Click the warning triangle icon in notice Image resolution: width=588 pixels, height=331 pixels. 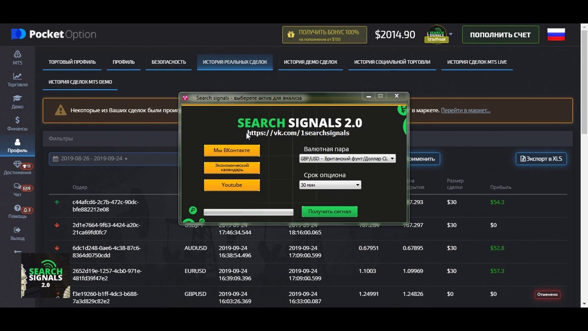point(61,110)
